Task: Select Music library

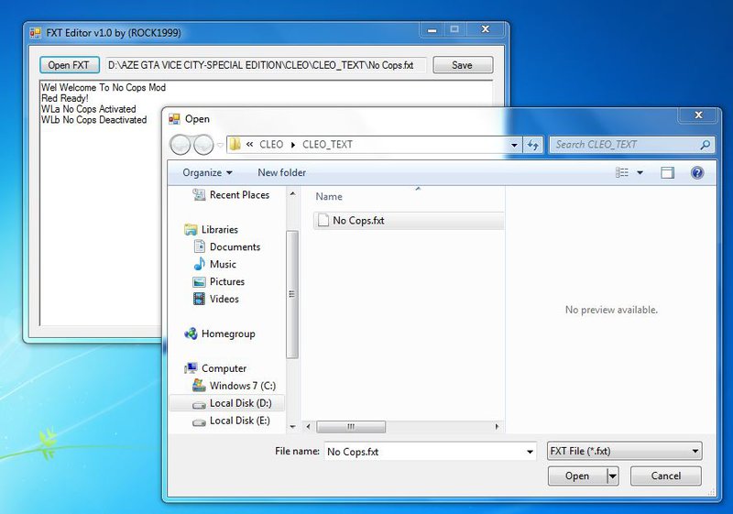Action: (x=214, y=264)
